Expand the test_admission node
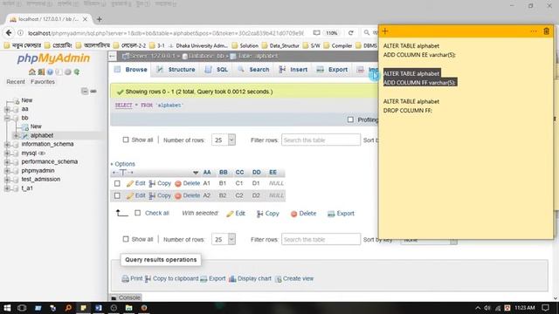This screenshot has width=559, height=314. click(7, 180)
